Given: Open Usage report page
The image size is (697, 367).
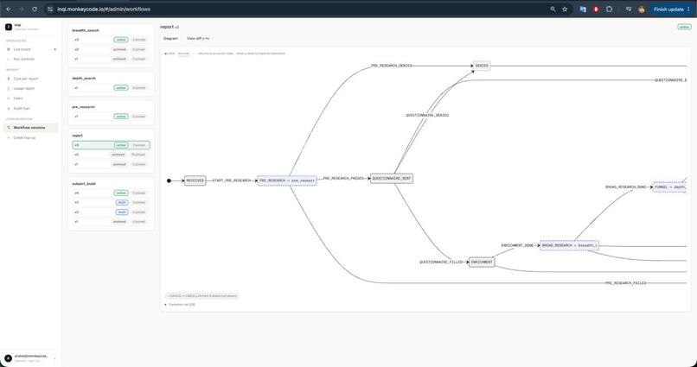Looking at the screenshot, I should coord(30,88).
